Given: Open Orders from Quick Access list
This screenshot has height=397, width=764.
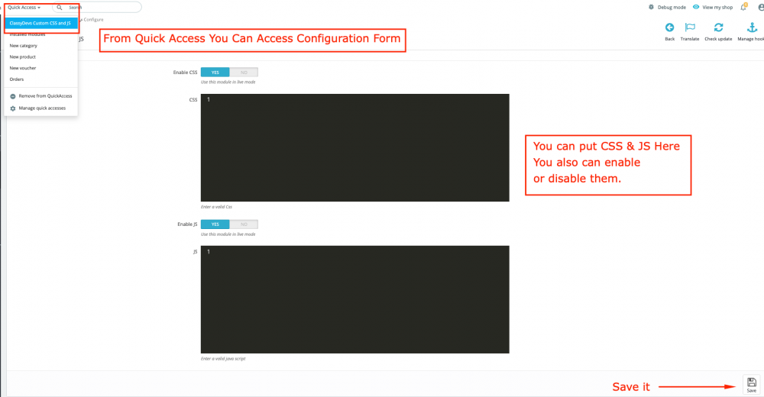Looking at the screenshot, I should point(17,79).
